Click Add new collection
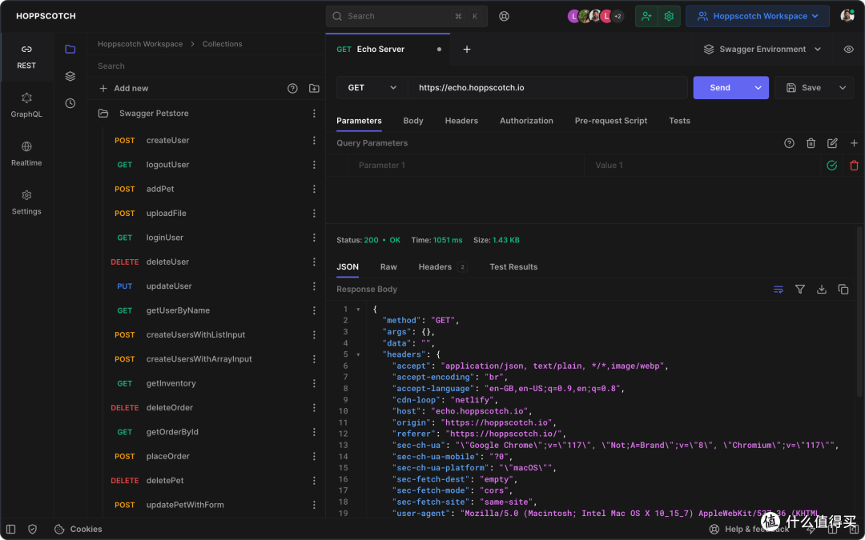This screenshot has height=540, width=865. (x=123, y=88)
